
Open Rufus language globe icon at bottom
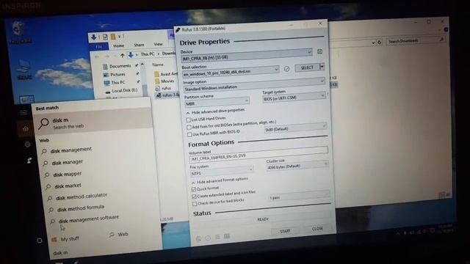pos(198,238)
